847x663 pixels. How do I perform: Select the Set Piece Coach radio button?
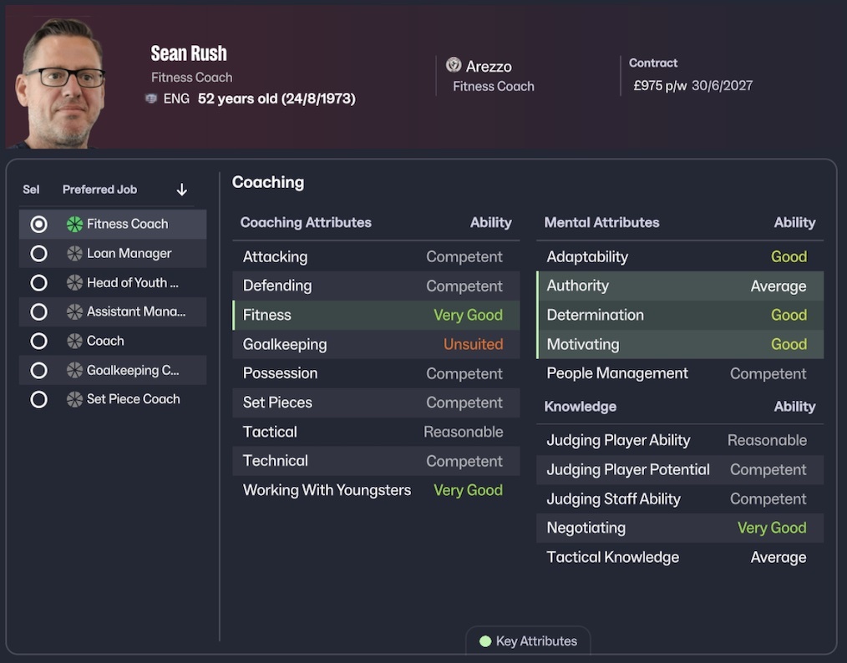[x=38, y=399]
